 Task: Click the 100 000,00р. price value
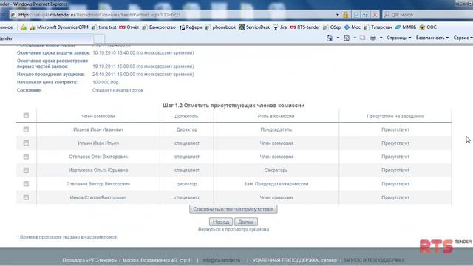click(106, 82)
